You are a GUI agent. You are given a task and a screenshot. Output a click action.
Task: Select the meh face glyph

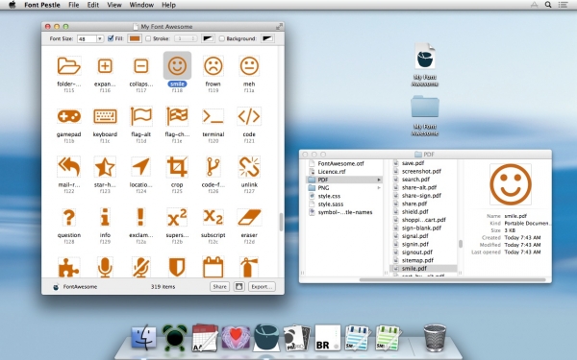249,65
